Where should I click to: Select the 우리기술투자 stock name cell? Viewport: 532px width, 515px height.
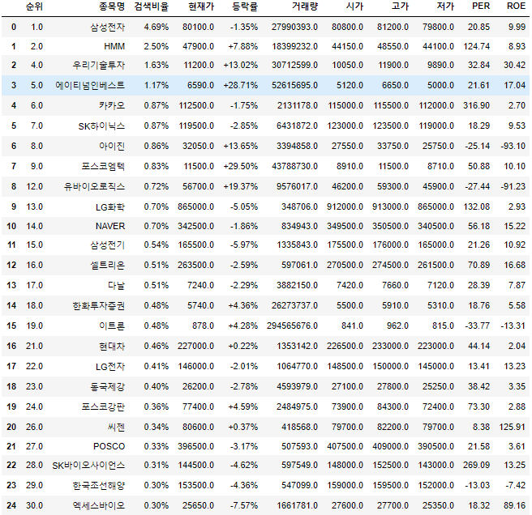coord(99,65)
